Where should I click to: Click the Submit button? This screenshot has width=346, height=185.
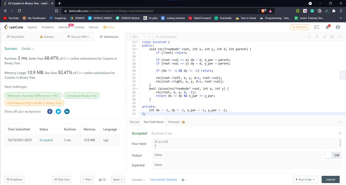coord(330,180)
